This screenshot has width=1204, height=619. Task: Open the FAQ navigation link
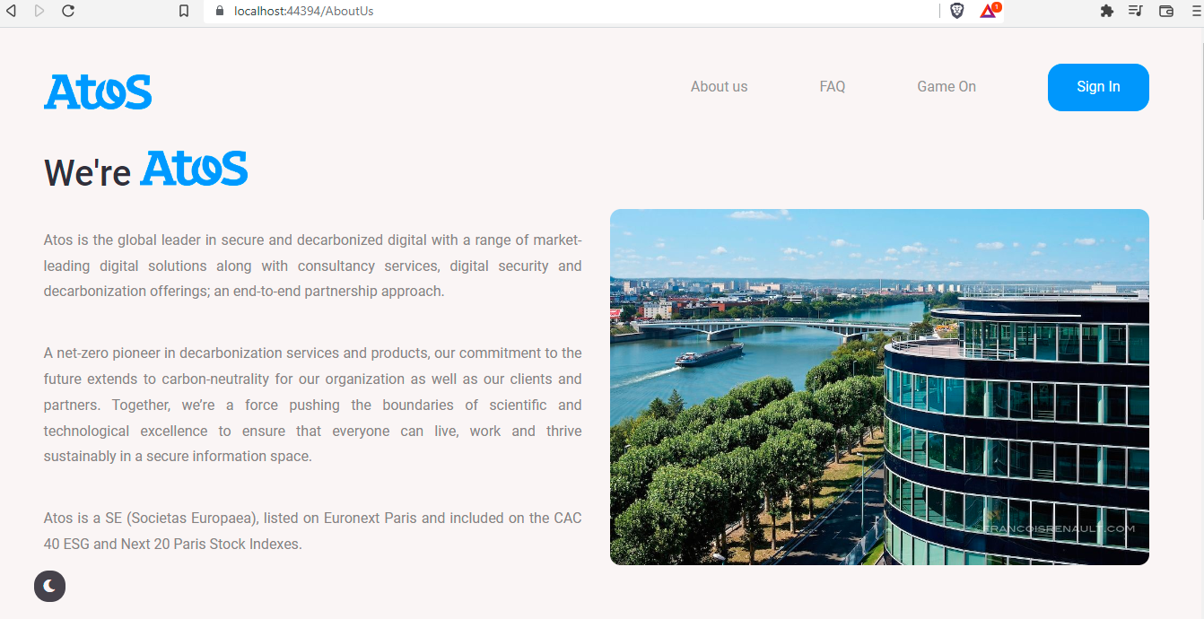click(x=833, y=87)
